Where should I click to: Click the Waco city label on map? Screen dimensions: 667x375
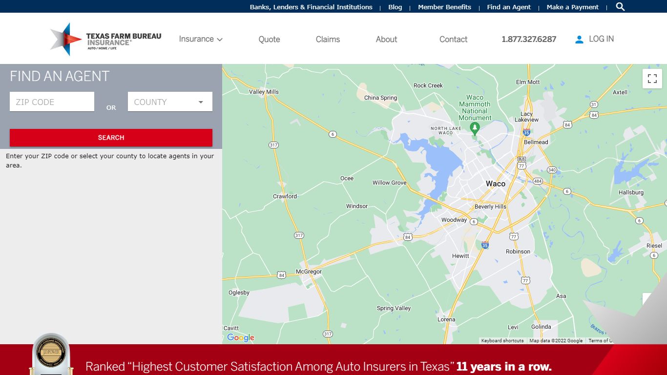coord(496,184)
